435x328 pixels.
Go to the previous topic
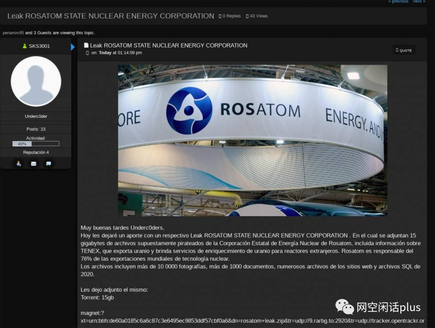click(398, 1)
